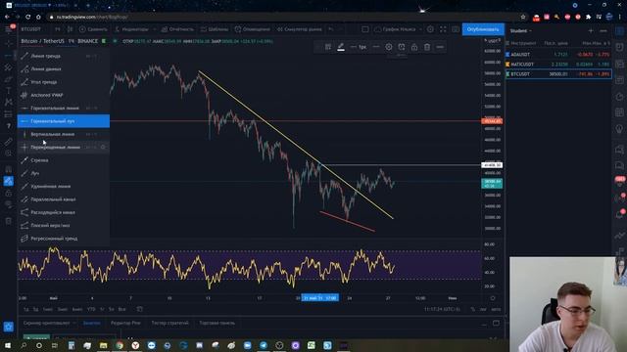Open the Alerts (Оповещение) button
The width and height of the screenshot is (627, 352).
pyautogui.click(x=253, y=29)
